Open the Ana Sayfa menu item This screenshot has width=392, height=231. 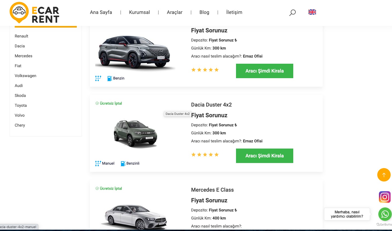(101, 12)
